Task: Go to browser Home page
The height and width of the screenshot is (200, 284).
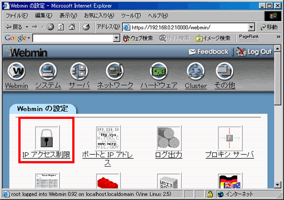Action: 72,27
